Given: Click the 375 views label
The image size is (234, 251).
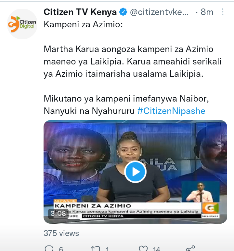Looking at the screenshot, I should pyautogui.click(x=61, y=233).
